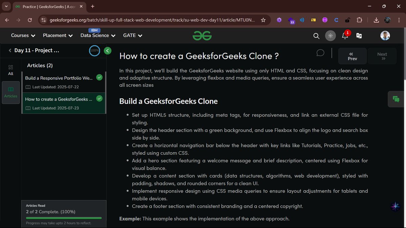Click the address bar URL
The height and width of the screenshot is (228, 406).
click(152, 20)
